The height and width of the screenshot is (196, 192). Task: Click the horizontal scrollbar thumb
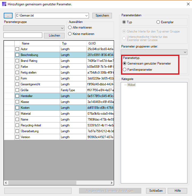click(42, 183)
